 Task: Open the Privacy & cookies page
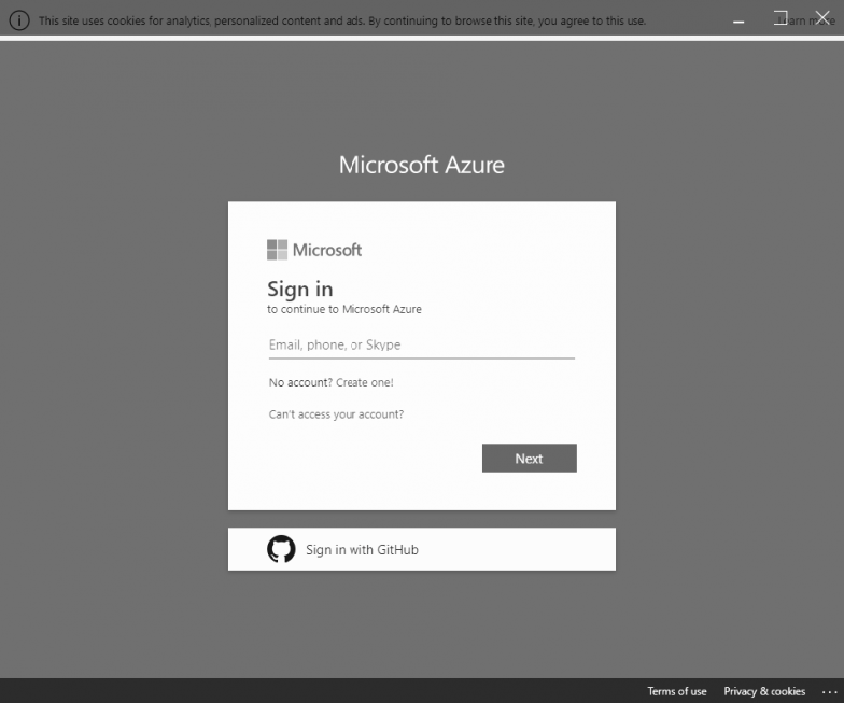[x=765, y=691]
